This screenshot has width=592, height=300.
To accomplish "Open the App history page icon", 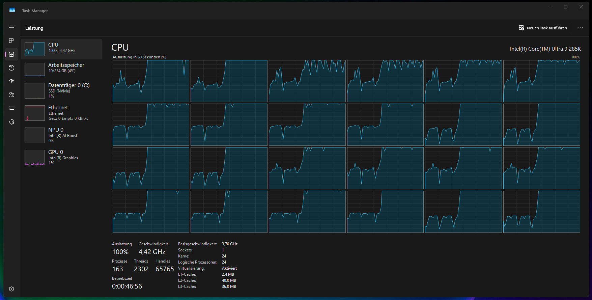I will coord(11,68).
